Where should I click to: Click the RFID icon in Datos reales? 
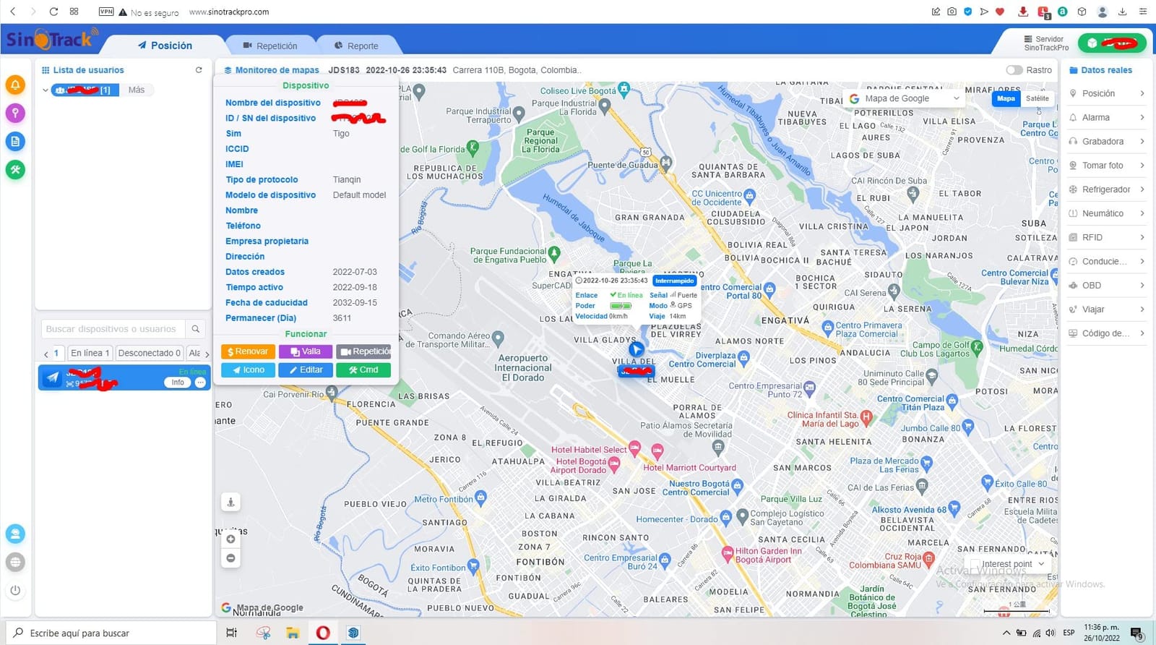click(x=1073, y=237)
